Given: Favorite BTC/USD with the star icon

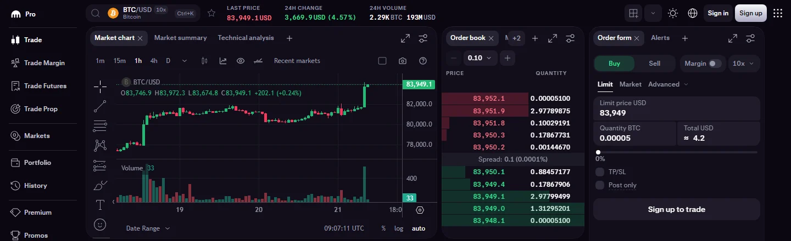Looking at the screenshot, I should pyautogui.click(x=211, y=13).
